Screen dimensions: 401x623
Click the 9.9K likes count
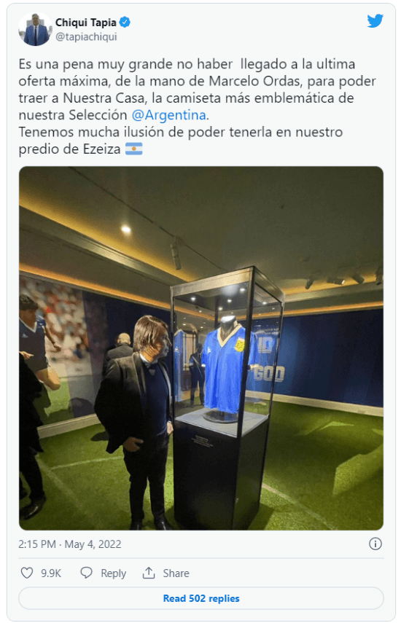click(51, 573)
